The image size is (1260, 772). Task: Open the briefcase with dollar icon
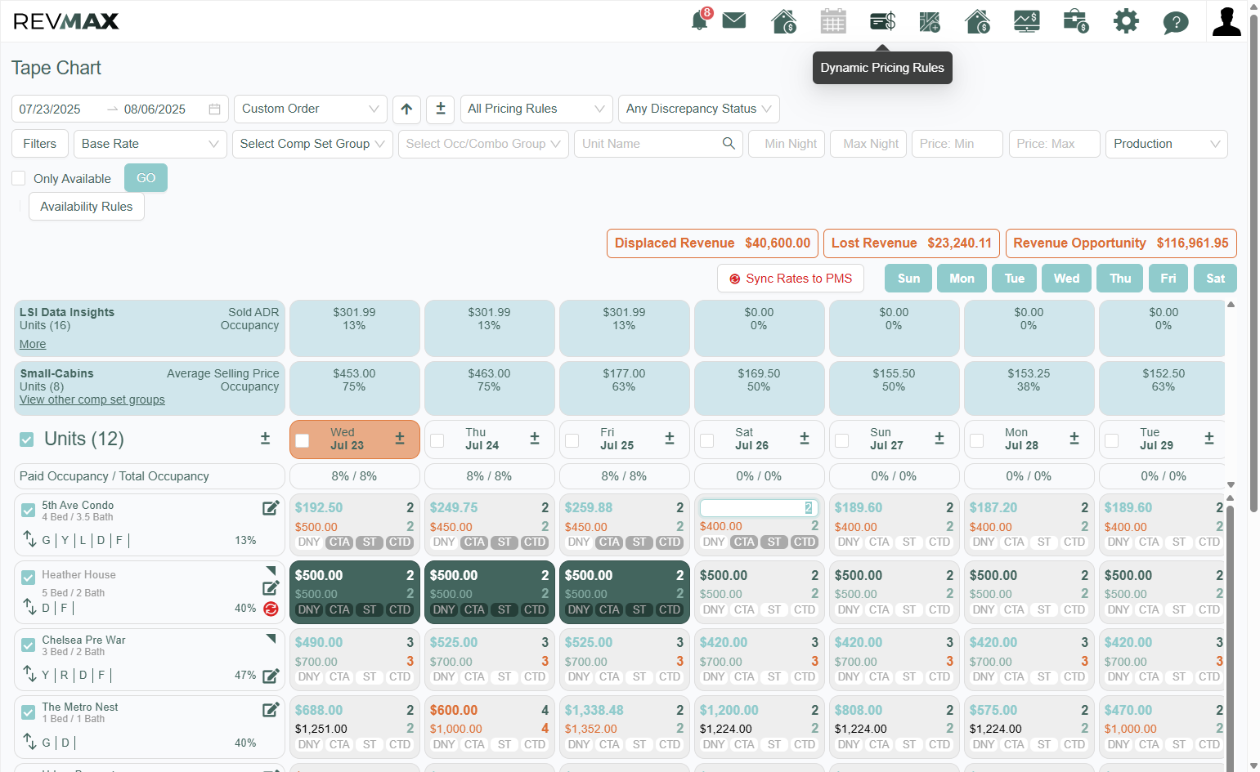(1076, 21)
